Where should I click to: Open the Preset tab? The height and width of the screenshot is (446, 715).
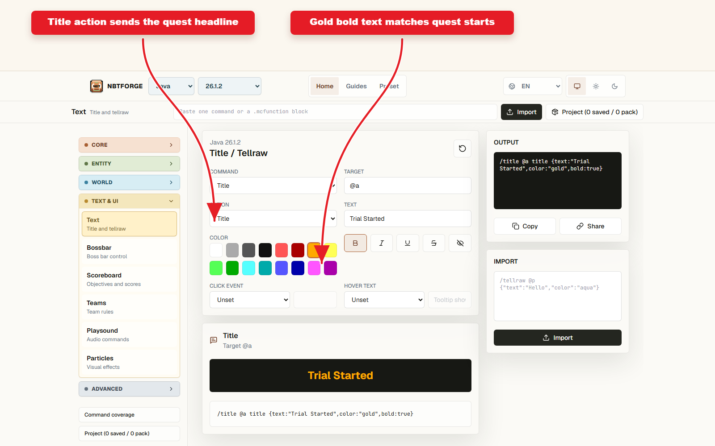[x=389, y=86]
